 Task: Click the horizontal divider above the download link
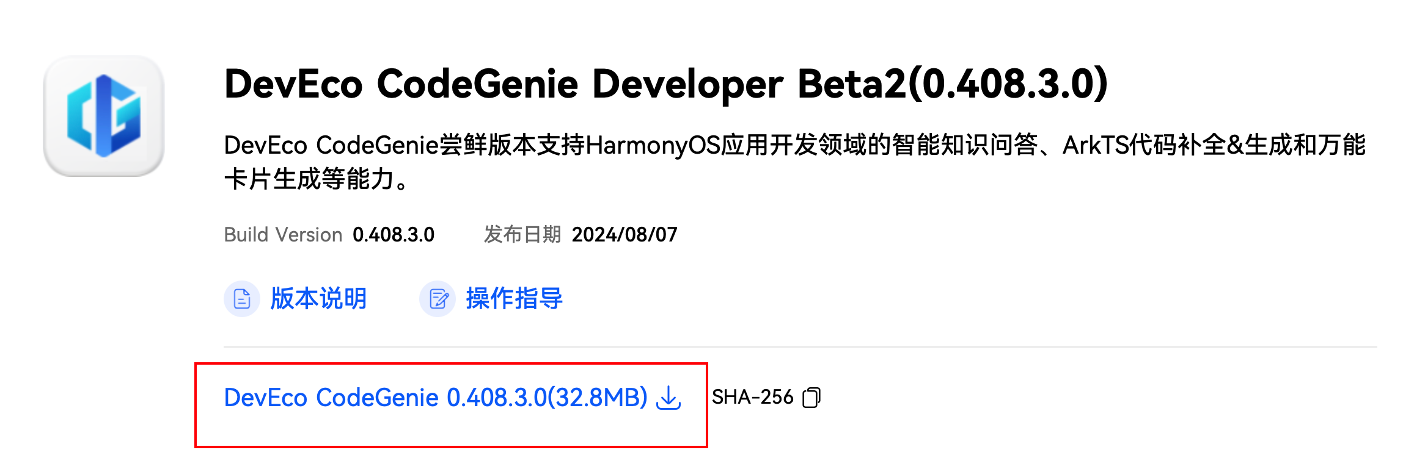pos(800,347)
